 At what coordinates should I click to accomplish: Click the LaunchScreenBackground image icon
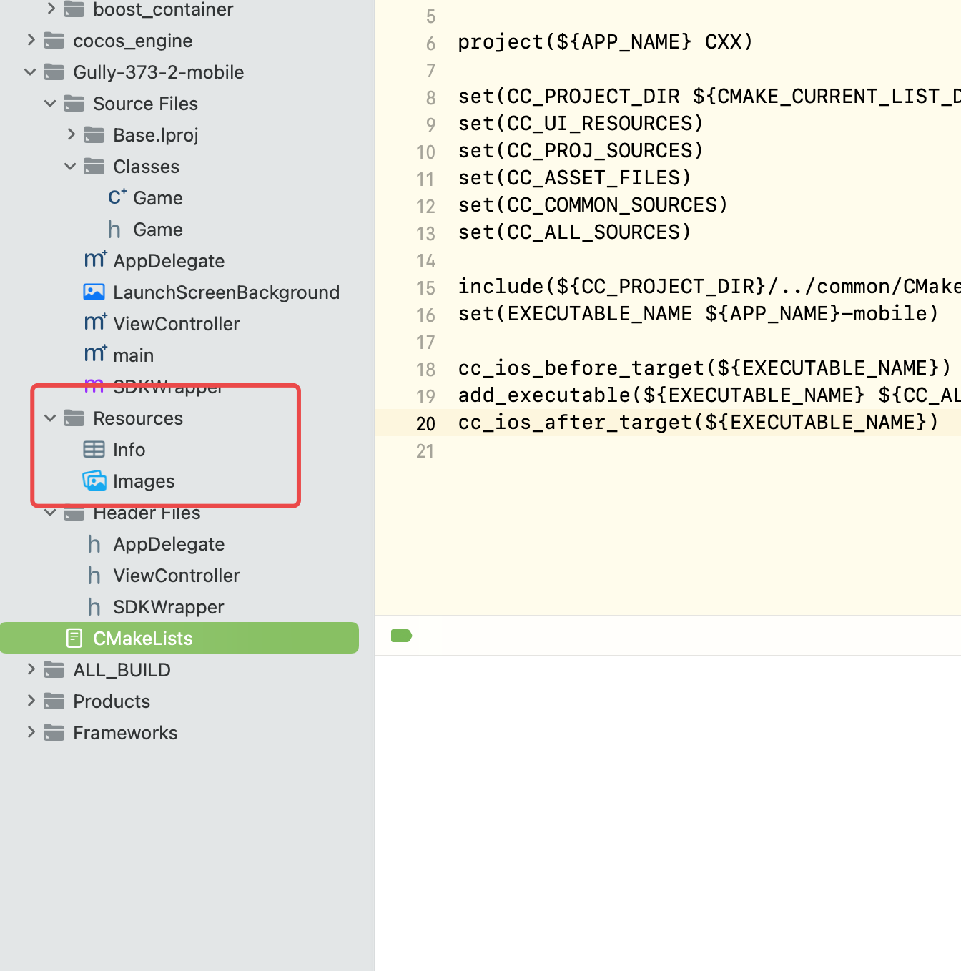tap(94, 292)
